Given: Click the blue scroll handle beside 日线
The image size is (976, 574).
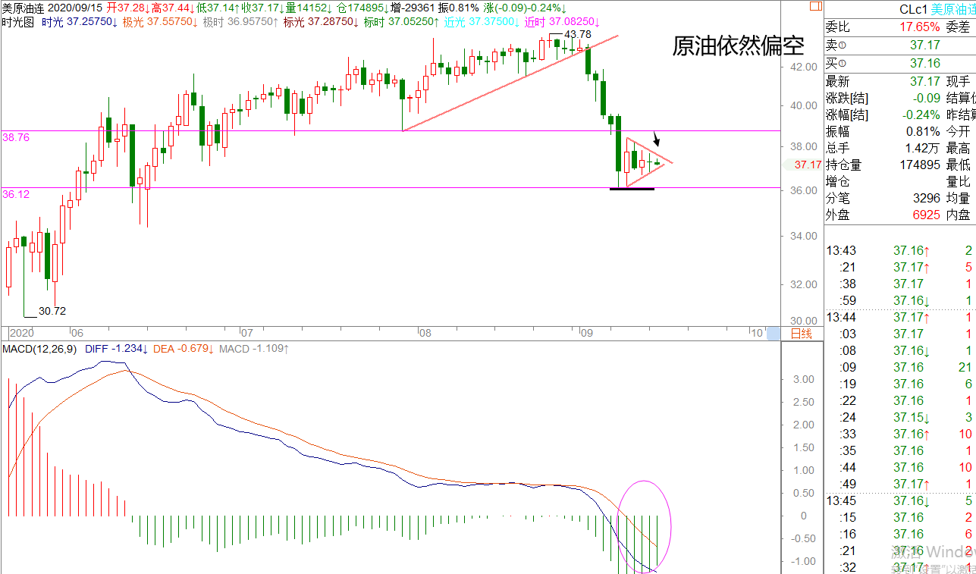Looking at the screenshot, I should (x=774, y=333).
